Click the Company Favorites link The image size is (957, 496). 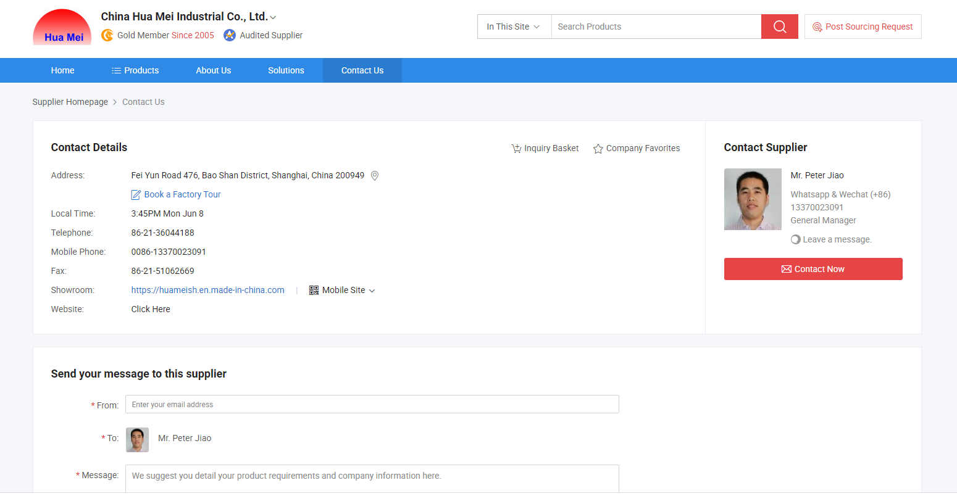point(643,148)
